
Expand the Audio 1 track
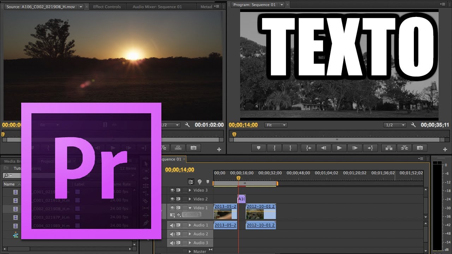coord(190,225)
